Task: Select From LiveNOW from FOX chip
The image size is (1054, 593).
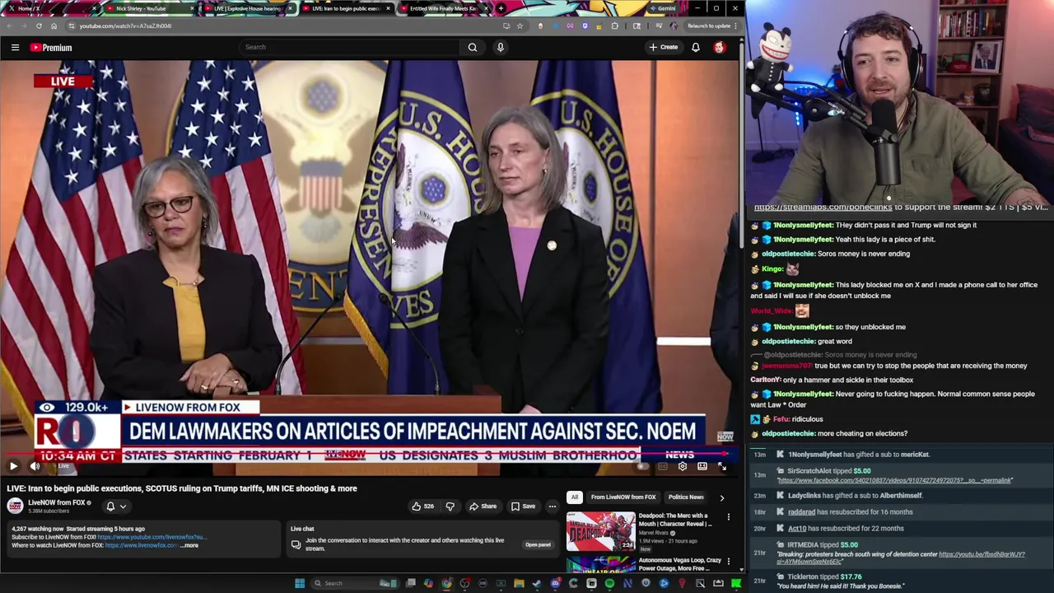Action: point(623,497)
